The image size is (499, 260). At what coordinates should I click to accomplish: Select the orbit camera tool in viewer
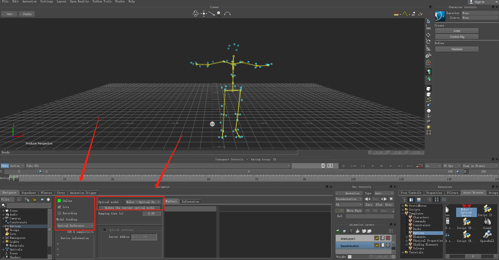coord(196,13)
